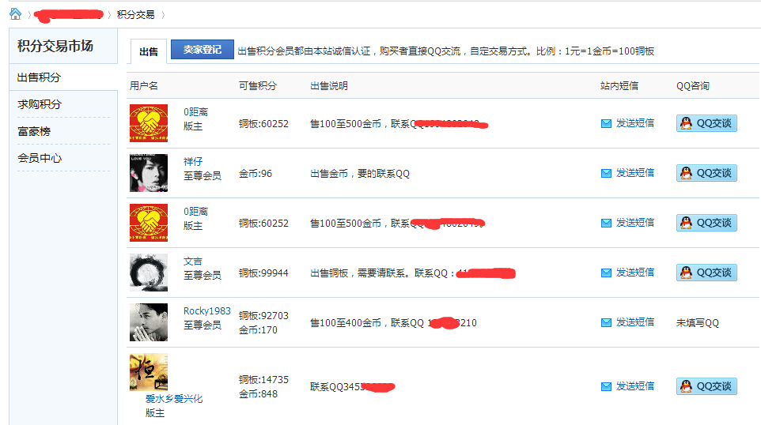Click envelope icon in Rocky1983 row
Screen dimensions: 761x425
(x=606, y=323)
